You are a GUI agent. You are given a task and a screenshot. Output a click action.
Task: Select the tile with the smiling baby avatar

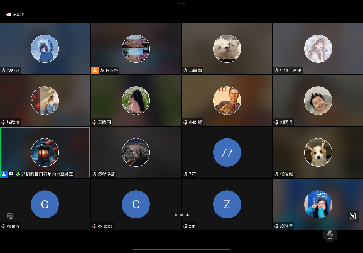[x=318, y=101]
